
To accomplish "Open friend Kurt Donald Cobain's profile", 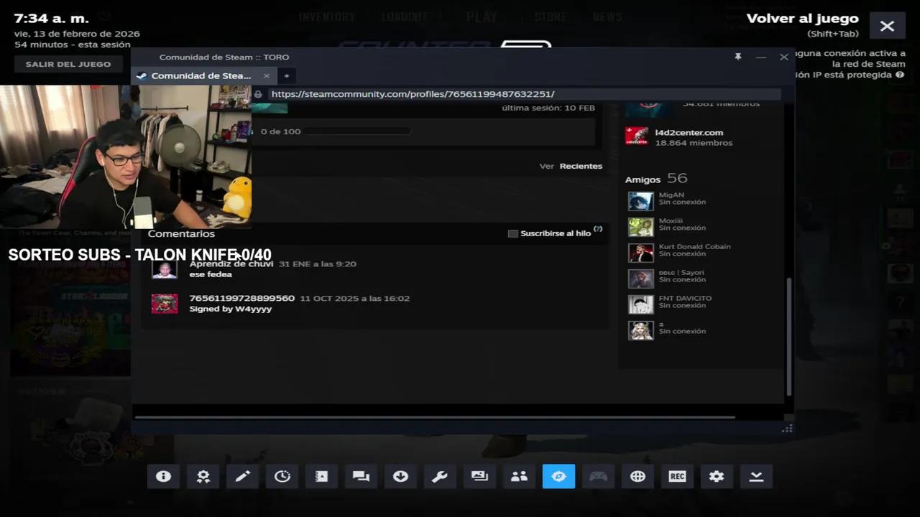I will pyautogui.click(x=694, y=246).
